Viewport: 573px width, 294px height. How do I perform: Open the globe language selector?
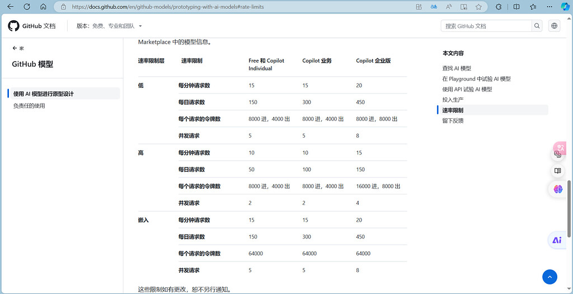click(x=555, y=26)
